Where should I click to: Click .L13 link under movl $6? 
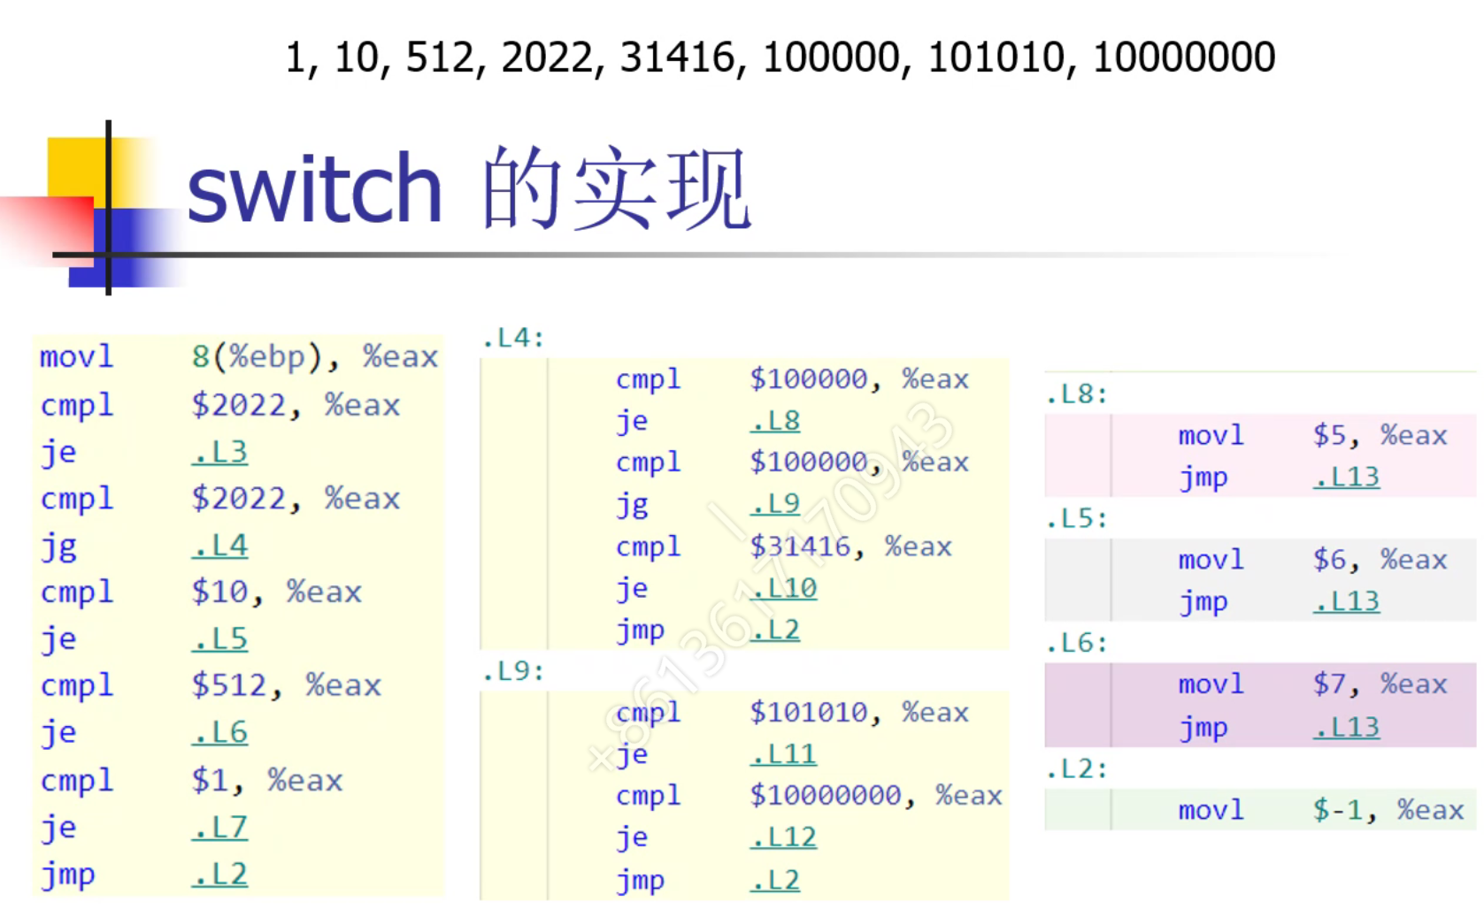pos(1346,602)
